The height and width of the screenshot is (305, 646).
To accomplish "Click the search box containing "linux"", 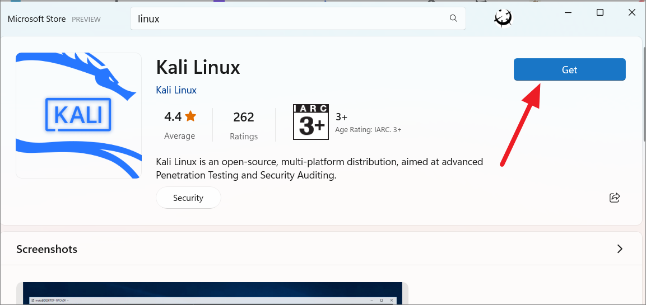I will (x=298, y=18).
